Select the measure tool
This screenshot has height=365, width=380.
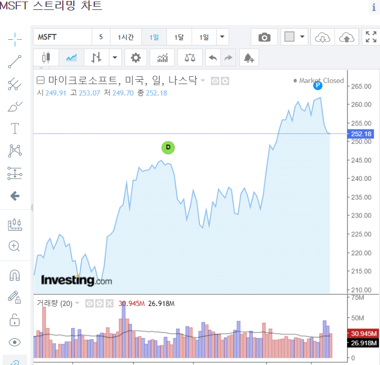tap(15, 225)
